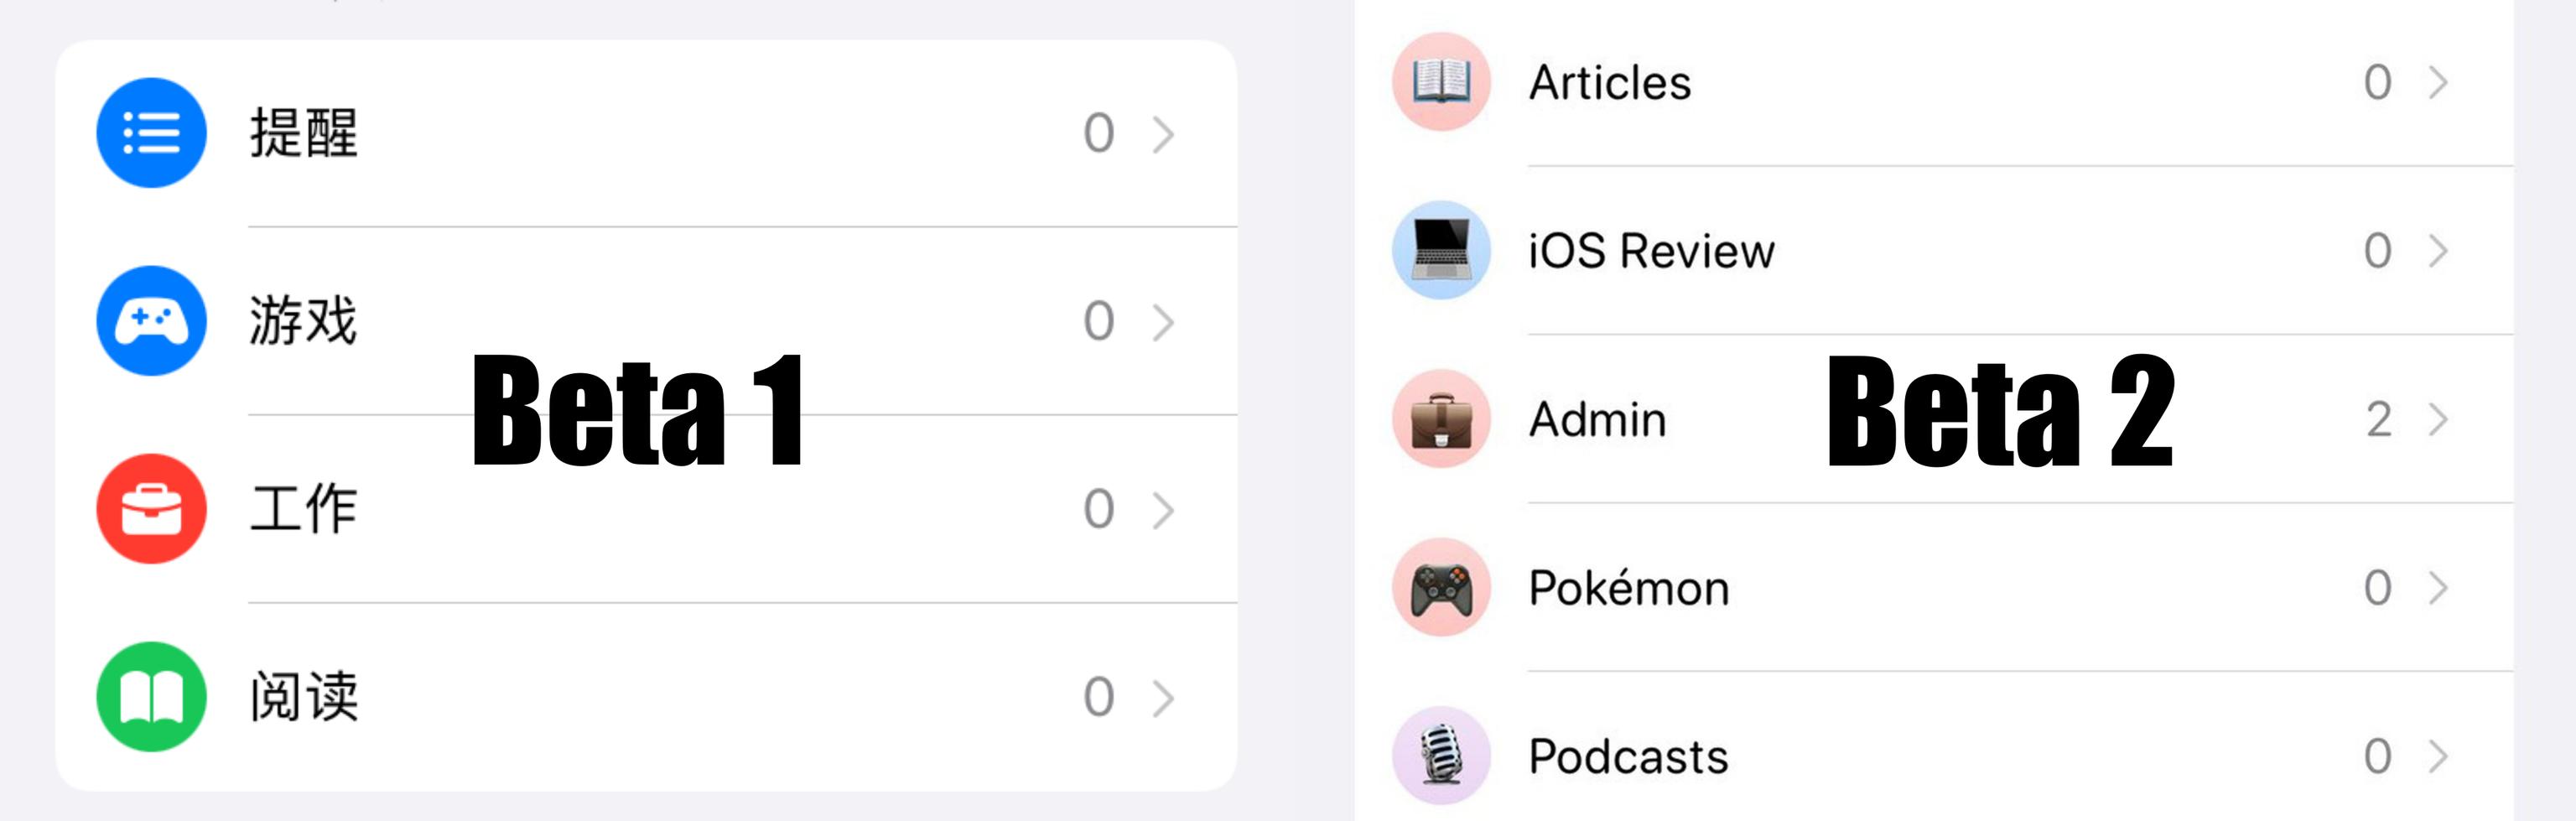
Task: Click the red briefcase icon for 工作
Action: point(152,508)
